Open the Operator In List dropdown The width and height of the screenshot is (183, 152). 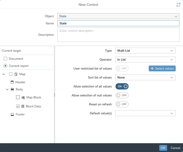pos(145,60)
